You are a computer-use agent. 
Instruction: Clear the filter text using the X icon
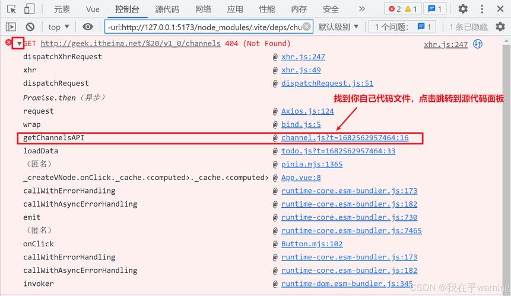click(x=306, y=27)
